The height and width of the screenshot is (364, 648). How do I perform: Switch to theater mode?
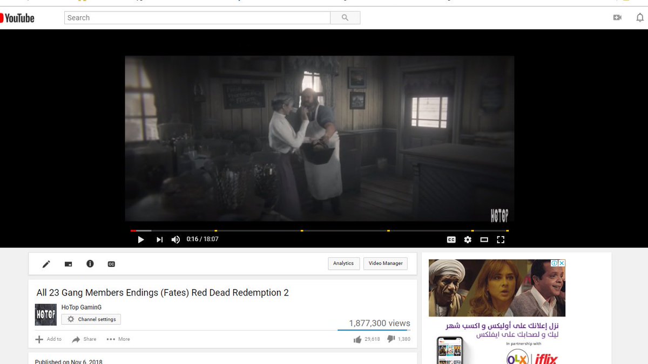[484, 239]
